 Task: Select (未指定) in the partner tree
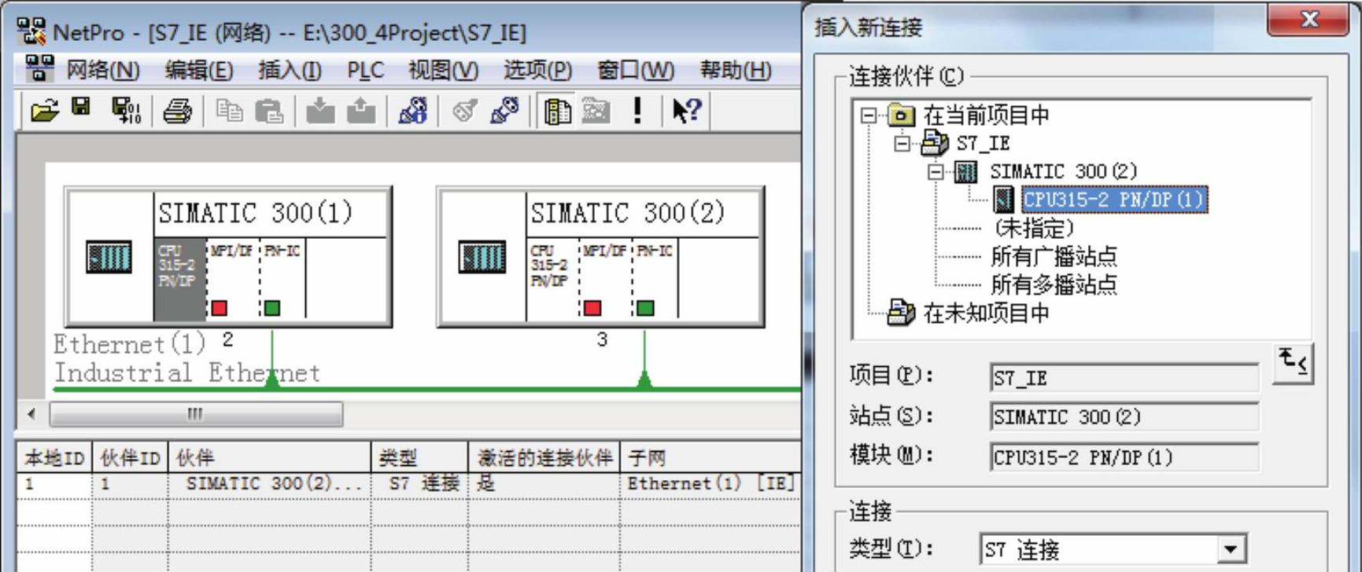1034,229
